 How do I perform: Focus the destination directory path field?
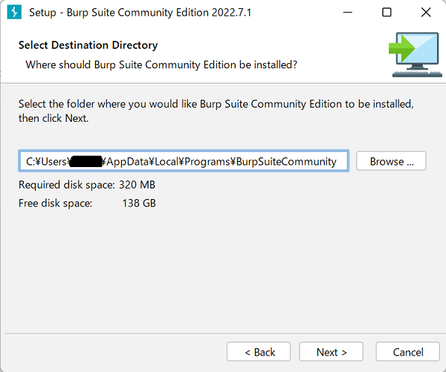pos(184,161)
